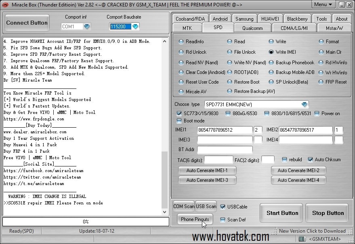Viewport: 355px width, 244px height.
Task: Select Wr HWinfo radio option
Action: point(333,73)
